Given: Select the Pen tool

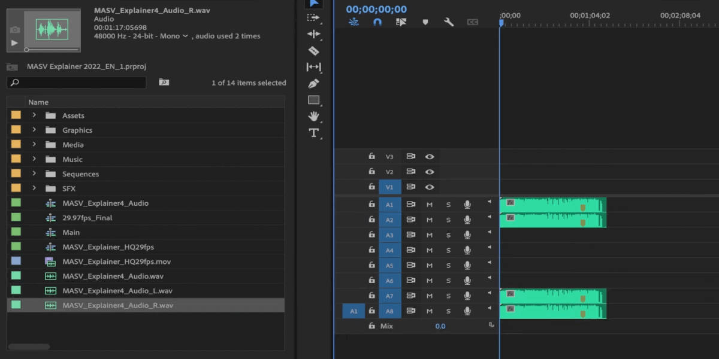Looking at the screenshot, I should [313, 84].
